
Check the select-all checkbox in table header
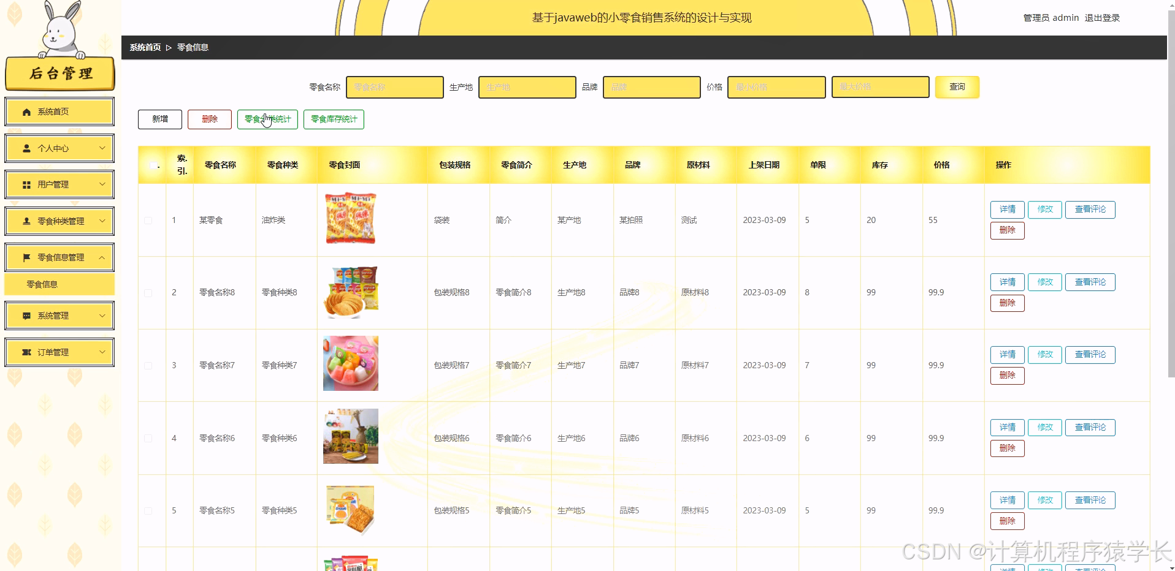pyautogui.click(x=153, y=164)
